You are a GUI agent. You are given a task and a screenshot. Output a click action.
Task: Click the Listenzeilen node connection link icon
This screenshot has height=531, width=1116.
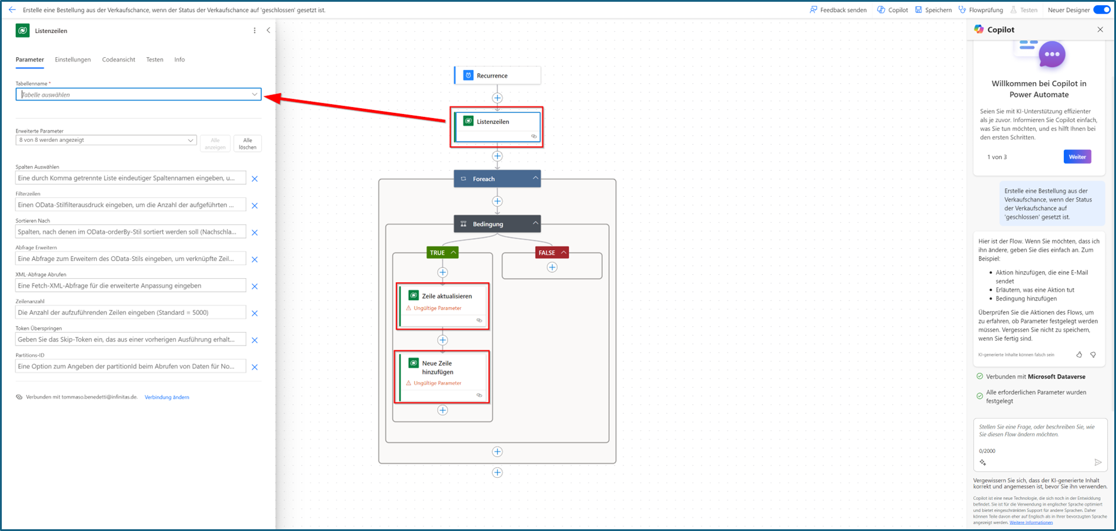tap(533, 136)
